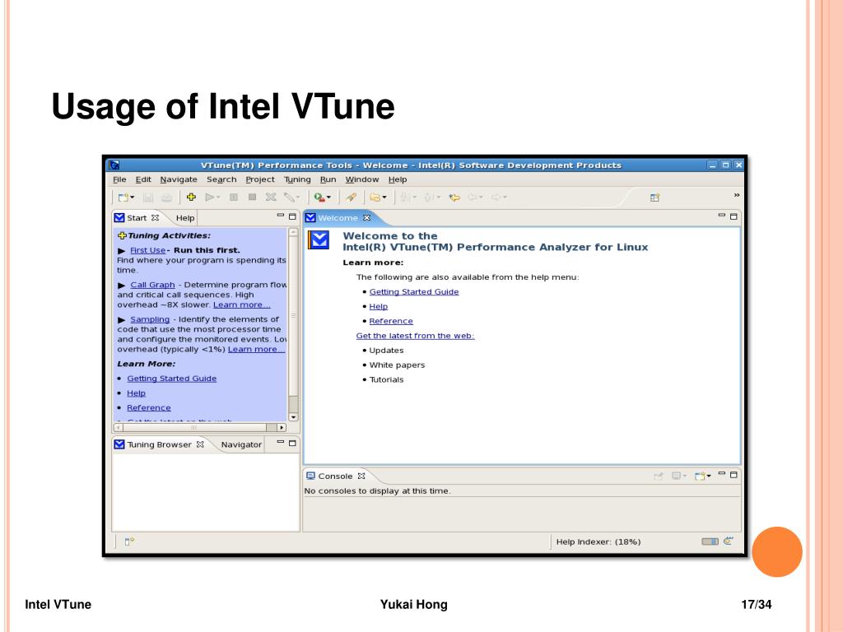Click the Start pane horizontal scrollbar thumb
This screenshot has height=632, width=843.
click(x=194, y=428)
